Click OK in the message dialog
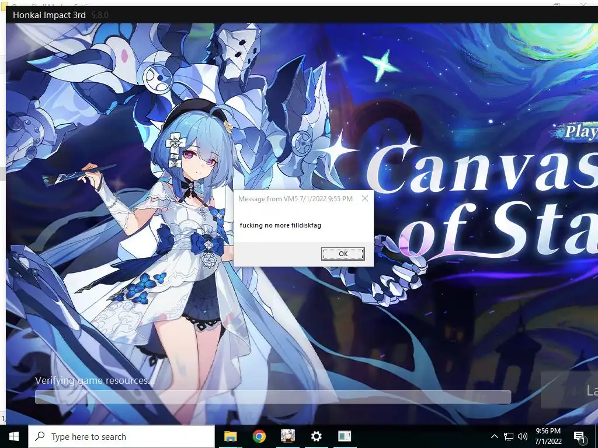598x448 pixels. (343, 254)
